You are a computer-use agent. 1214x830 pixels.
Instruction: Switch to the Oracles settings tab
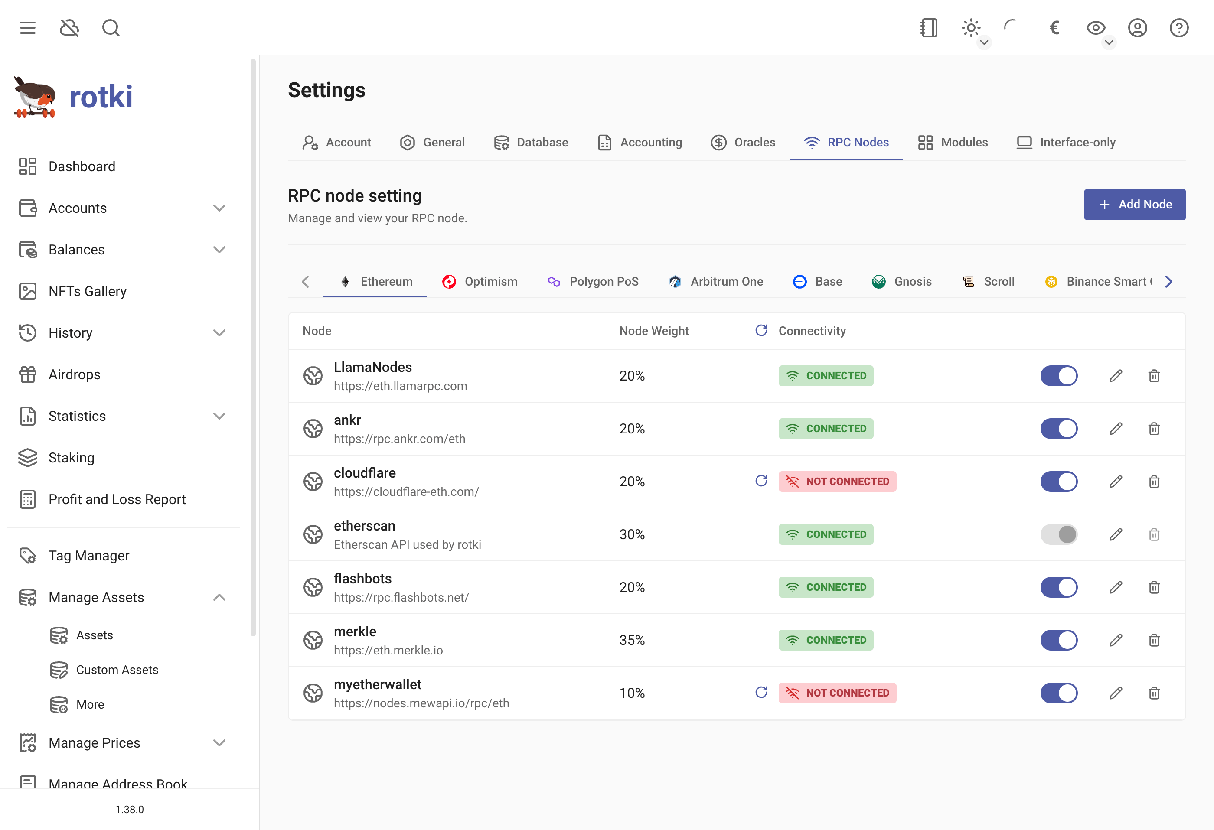743,143
